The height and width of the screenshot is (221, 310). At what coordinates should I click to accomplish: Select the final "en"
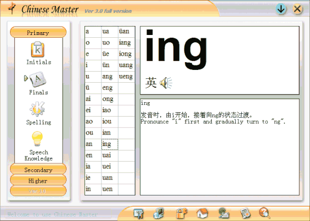(x=93, y=156)
